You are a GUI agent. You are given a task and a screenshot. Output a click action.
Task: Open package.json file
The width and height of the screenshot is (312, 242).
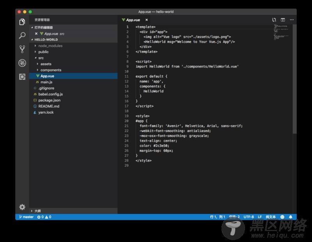tap(73, 100)
